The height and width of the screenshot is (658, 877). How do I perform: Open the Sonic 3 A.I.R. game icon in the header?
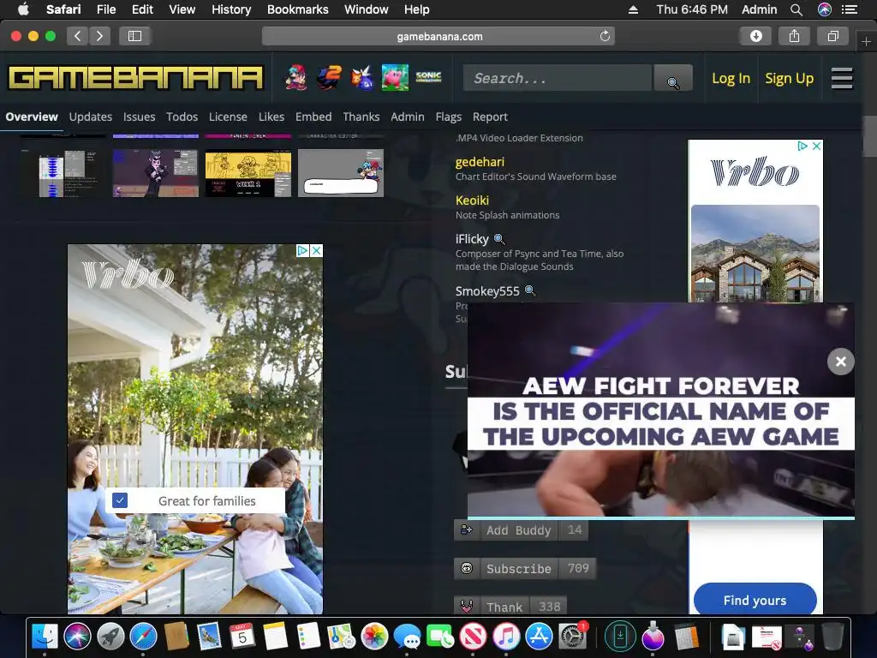coord(362,78)
